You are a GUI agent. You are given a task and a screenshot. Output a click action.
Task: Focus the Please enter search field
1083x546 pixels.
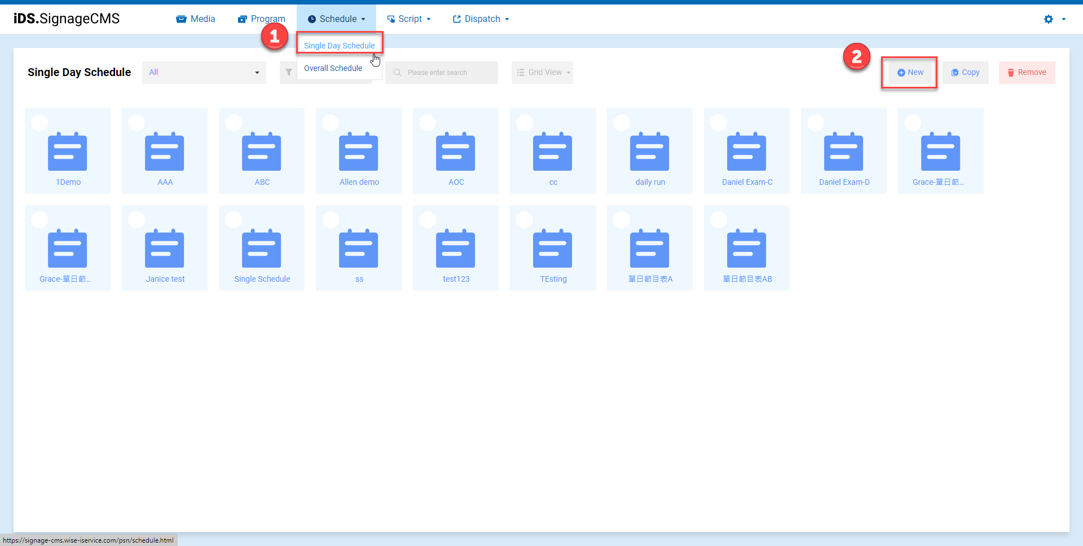click(442, 73)
